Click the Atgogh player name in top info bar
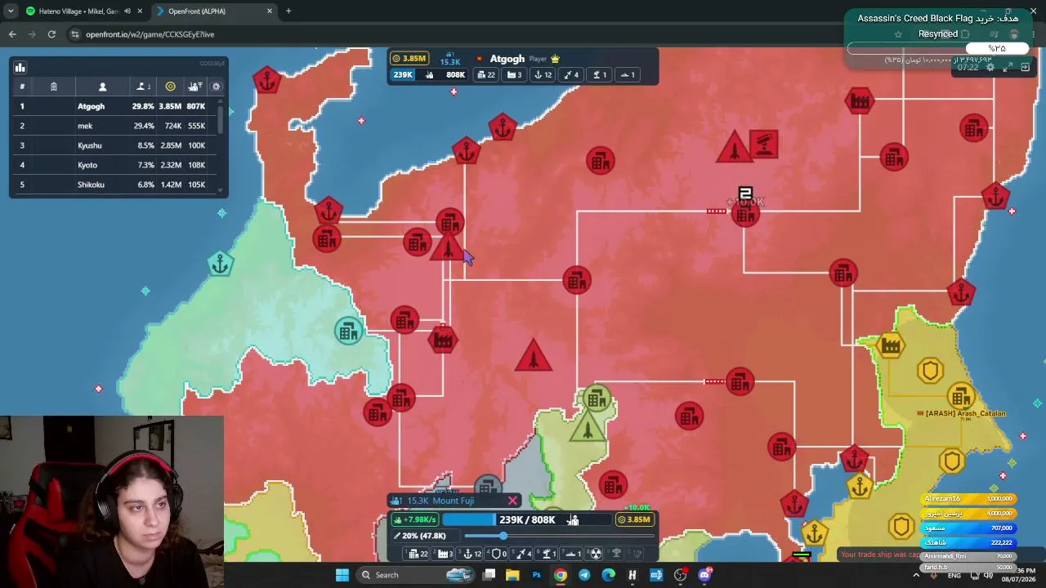Image resolution: width=1046 pixels, height=588 pixels. (507, 59)
